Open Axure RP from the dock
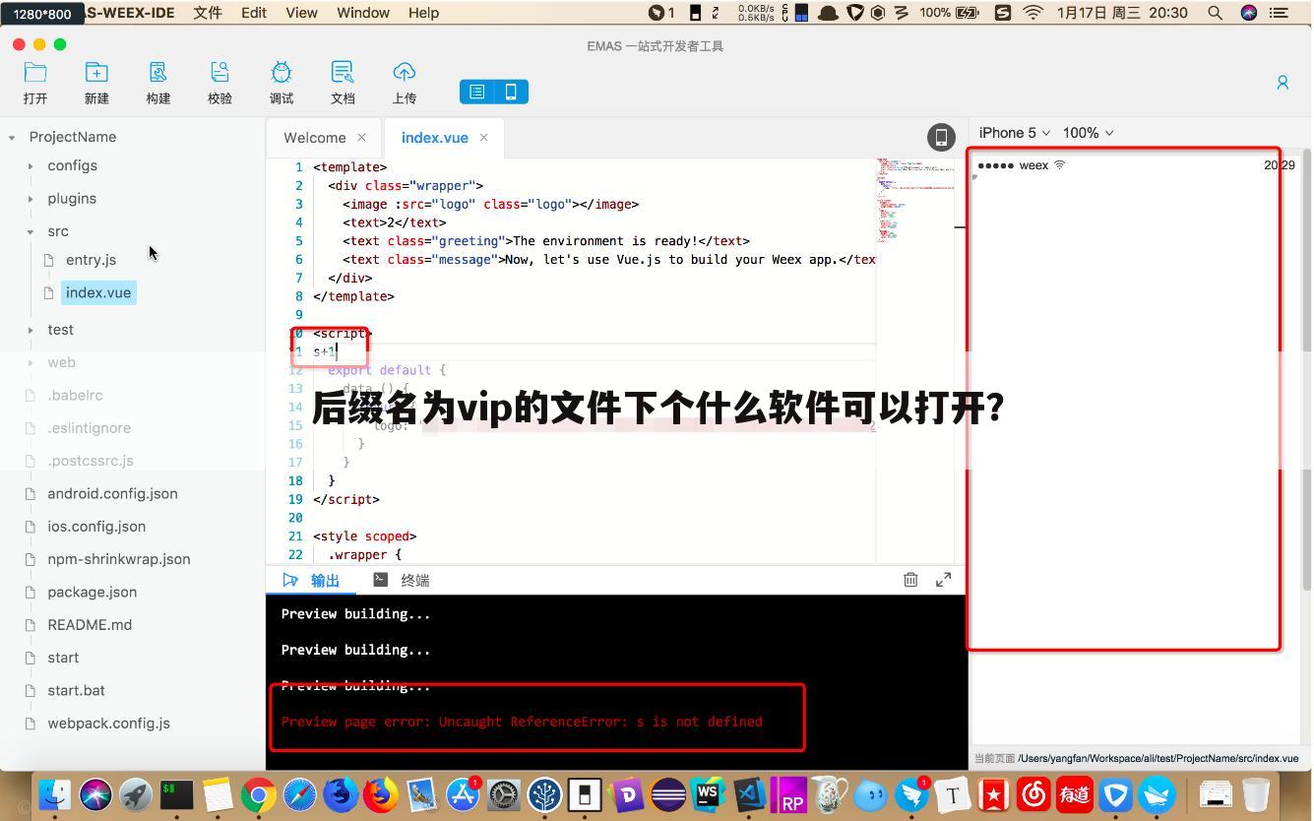The width and height of the screenshot is (1314, 821). pyautogui.click(x=789, y=794)
